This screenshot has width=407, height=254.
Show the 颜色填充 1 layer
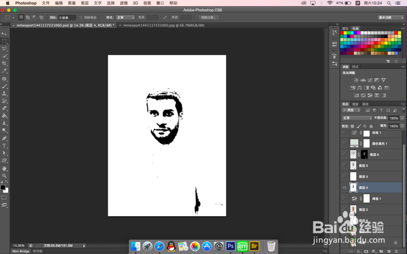344,143
